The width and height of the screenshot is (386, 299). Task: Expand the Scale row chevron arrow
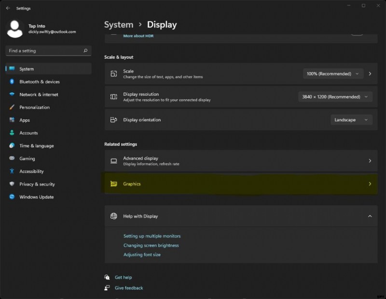coord(370,74)
